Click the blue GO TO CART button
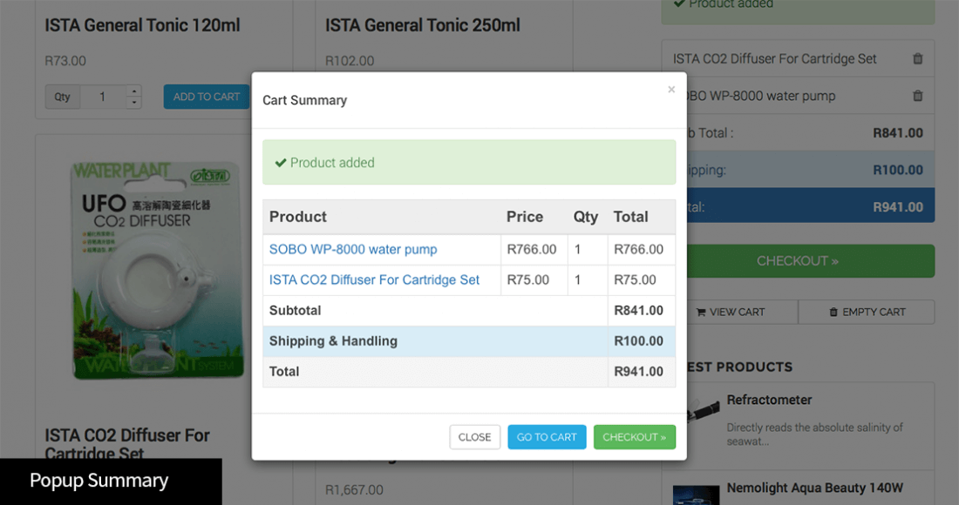 pos(547,437)
